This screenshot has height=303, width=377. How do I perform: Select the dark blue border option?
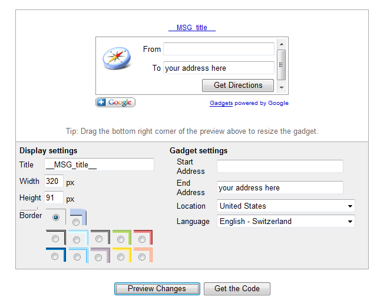pyautogui.click(x=55, y=256)
